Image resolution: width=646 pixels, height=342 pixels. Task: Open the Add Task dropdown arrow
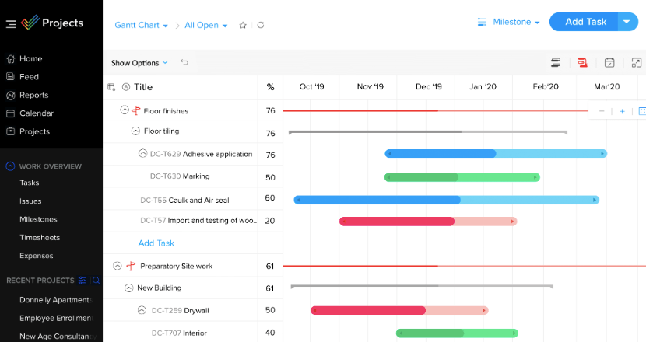[627, 22]
